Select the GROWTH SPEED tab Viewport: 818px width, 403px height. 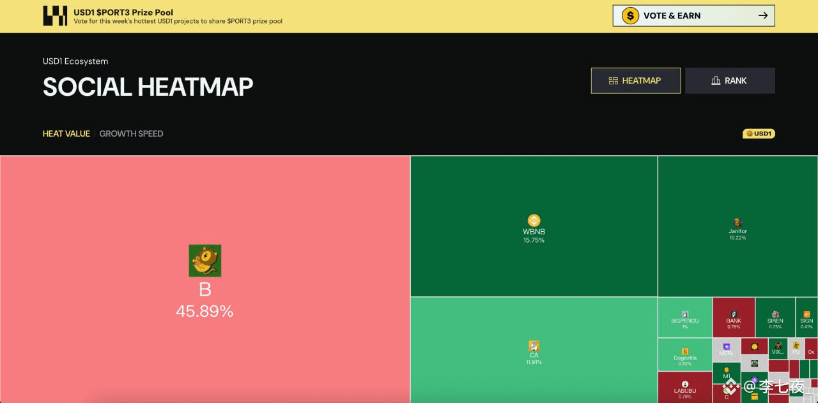131,133
